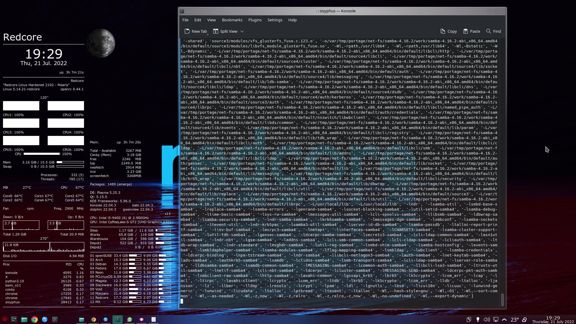Click the '11 Redcore' partition row
Screen dimensions: 576x324
130,298
